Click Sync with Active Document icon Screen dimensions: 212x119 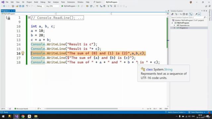(x=181, y=14)
